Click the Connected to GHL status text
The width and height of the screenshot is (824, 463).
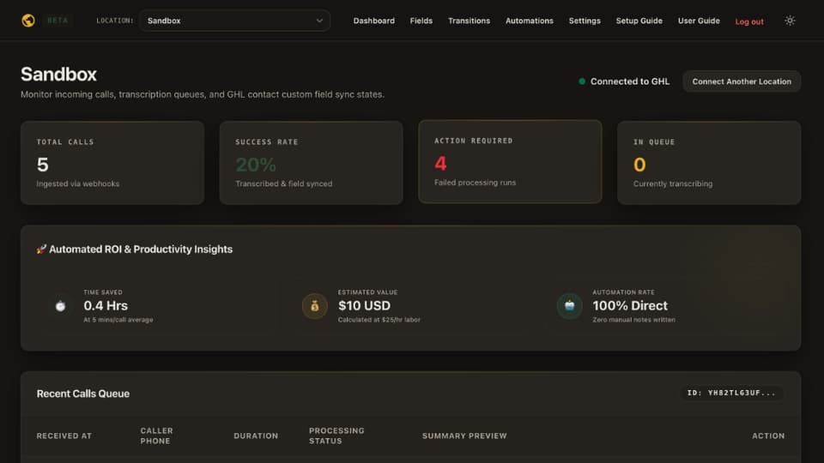coord(629,81)
